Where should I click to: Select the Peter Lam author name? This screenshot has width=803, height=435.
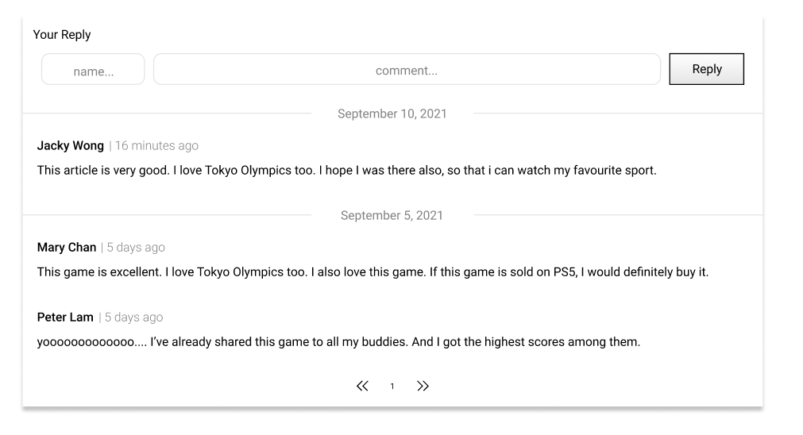click(x=65, y=317)
